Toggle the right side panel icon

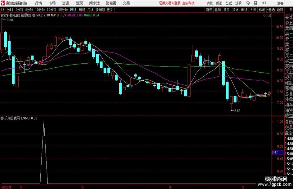pos(269,16)
